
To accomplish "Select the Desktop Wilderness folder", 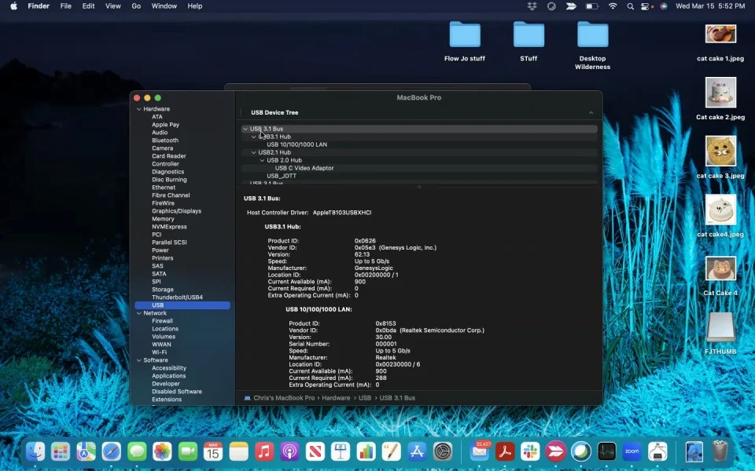I will coord(593,46).
